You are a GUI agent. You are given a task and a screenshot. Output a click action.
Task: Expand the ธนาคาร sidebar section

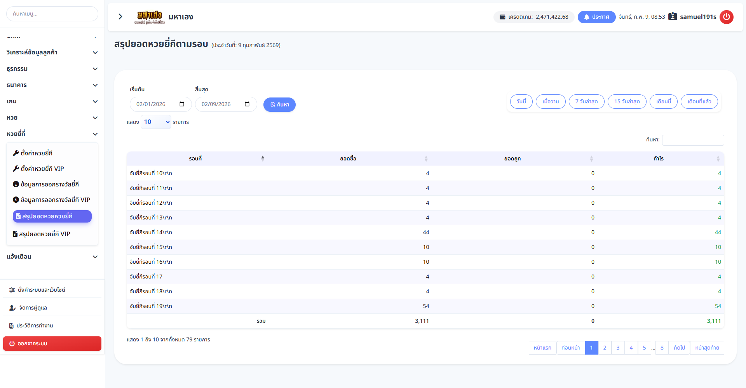click(52, 85)
